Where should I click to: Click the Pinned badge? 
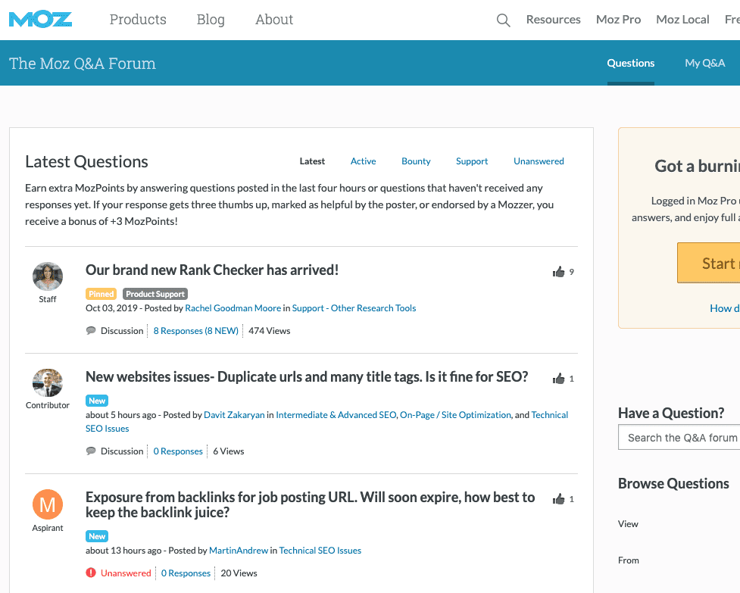pyautogui.click(x=101, y=294)
